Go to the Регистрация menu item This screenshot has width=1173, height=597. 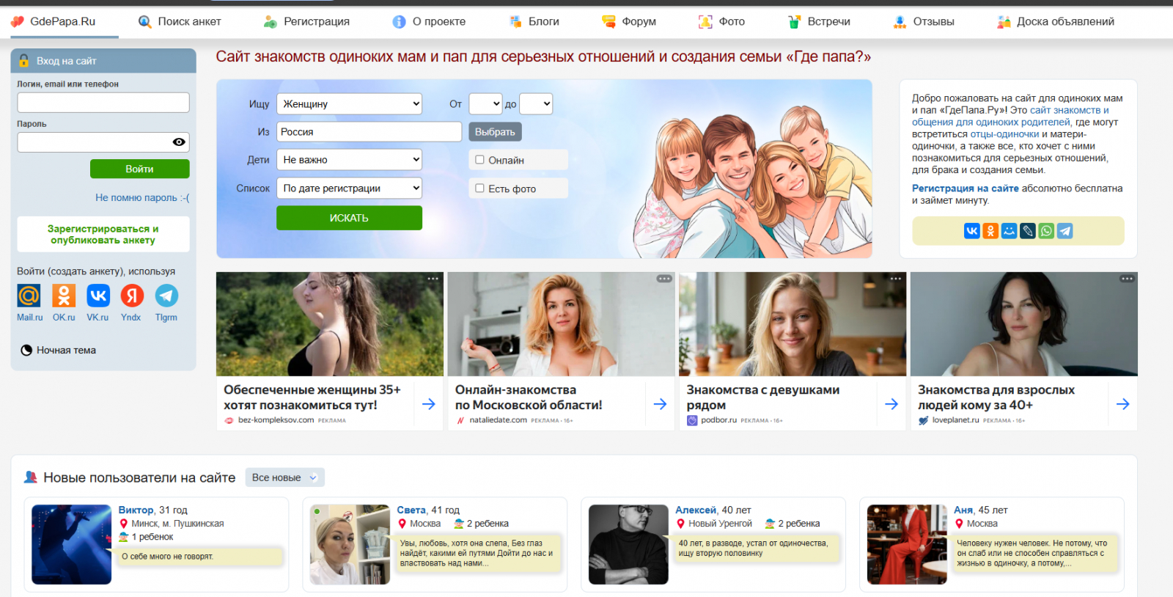306,22
